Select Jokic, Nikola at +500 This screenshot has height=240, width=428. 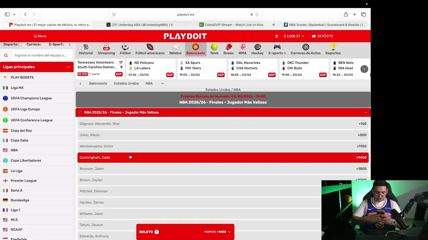[223, 135]
